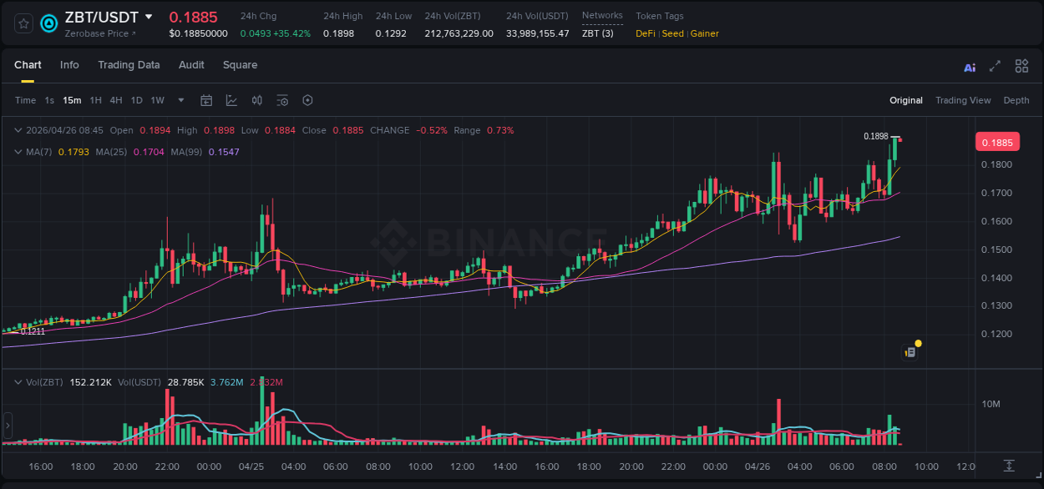Open the Audit tab
This screenshot has height=489, width=1044.
(191, 64)
